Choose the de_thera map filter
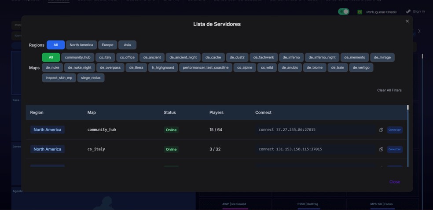The width and height of the screenshot is (433, 210). click(x=136, y=67)
